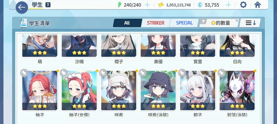Open 咲希's student card
This screenshot has height=124, width=277.
tap(119, 90)
